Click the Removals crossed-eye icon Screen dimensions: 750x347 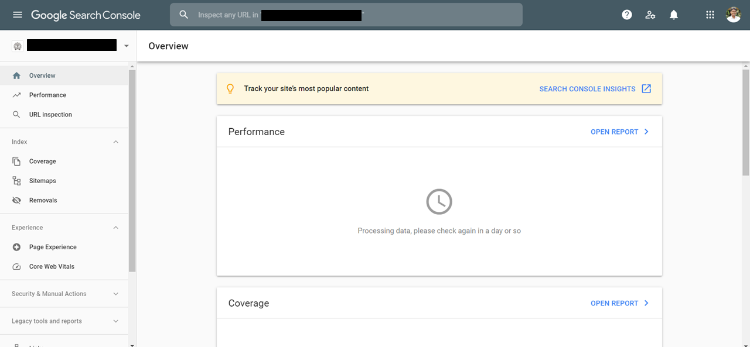pos(16,200)
